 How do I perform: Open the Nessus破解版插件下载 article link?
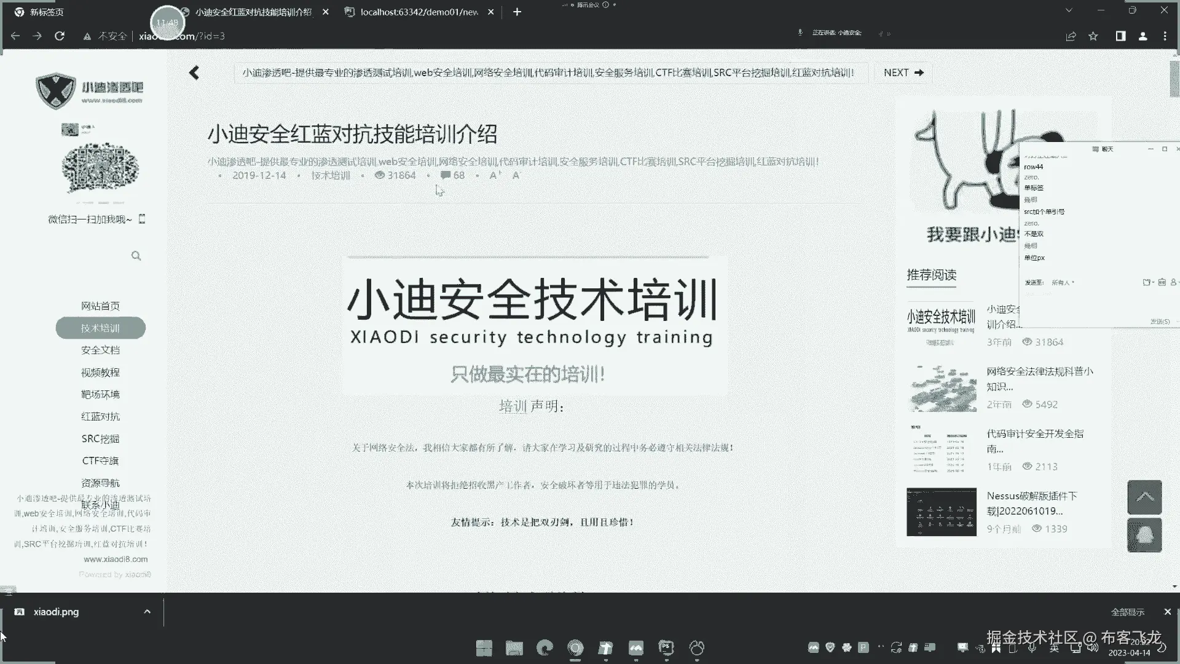pyautogui.click(x=1031, y=503)
